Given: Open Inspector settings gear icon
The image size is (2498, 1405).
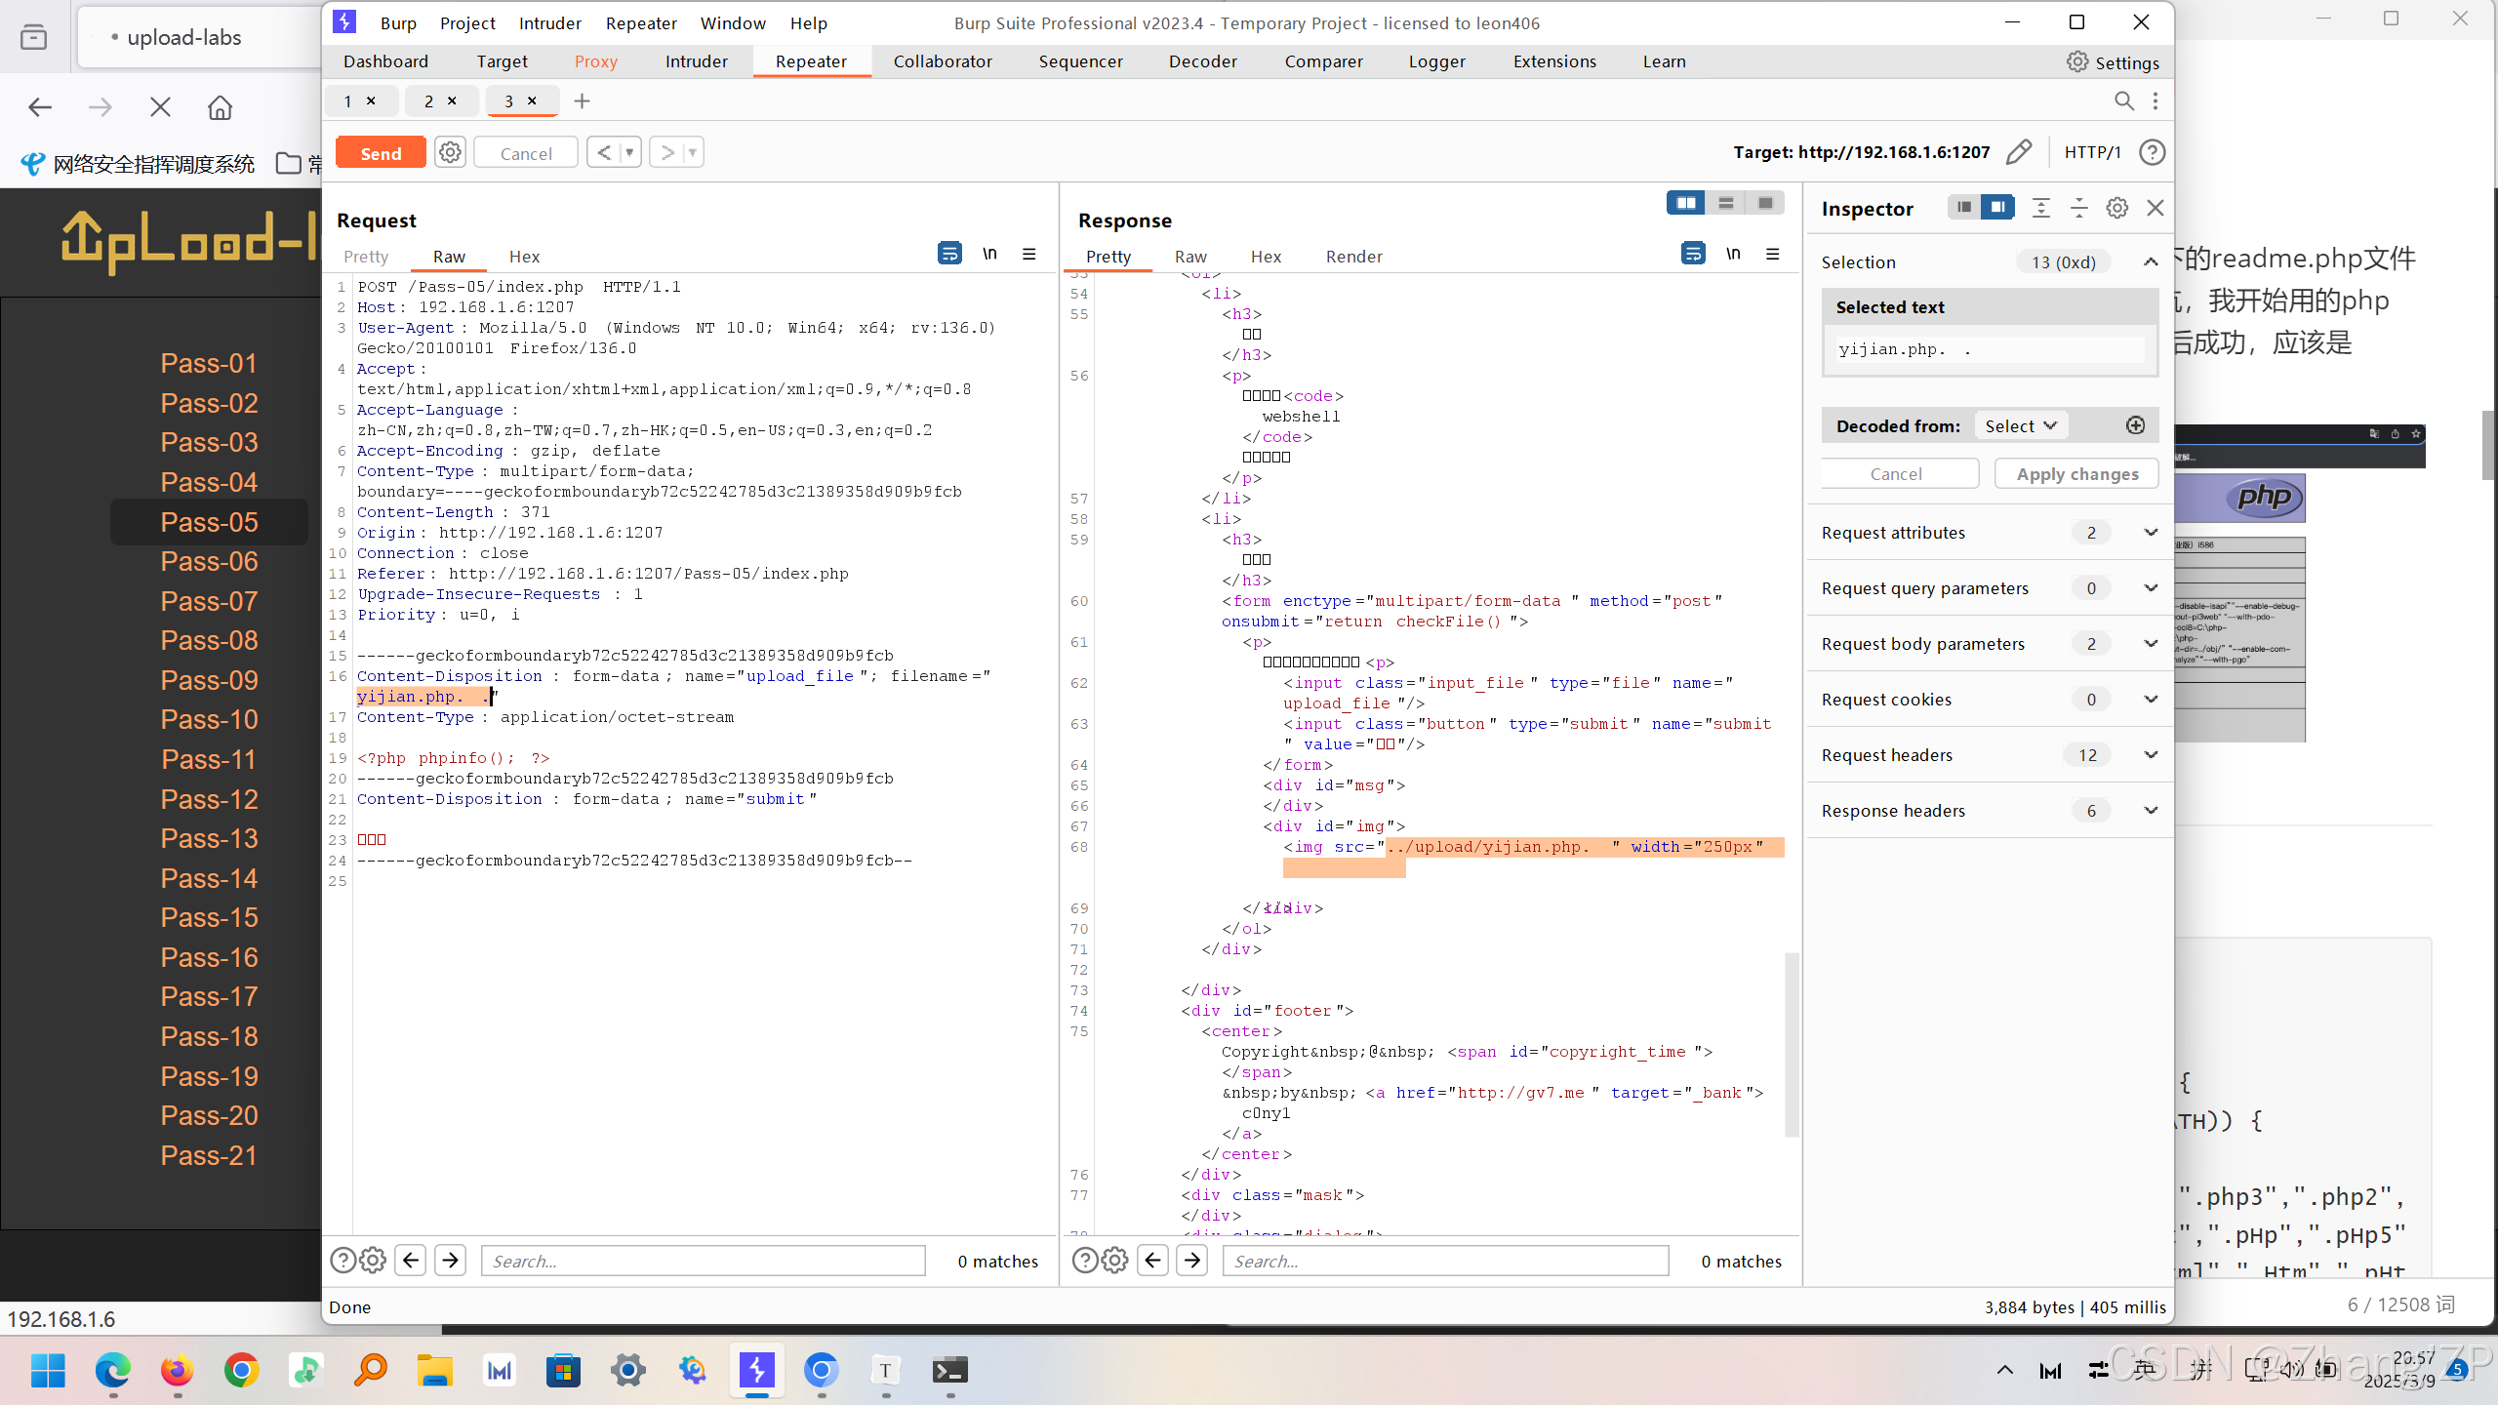Looking at the screenshot, I should (2116, 208).
